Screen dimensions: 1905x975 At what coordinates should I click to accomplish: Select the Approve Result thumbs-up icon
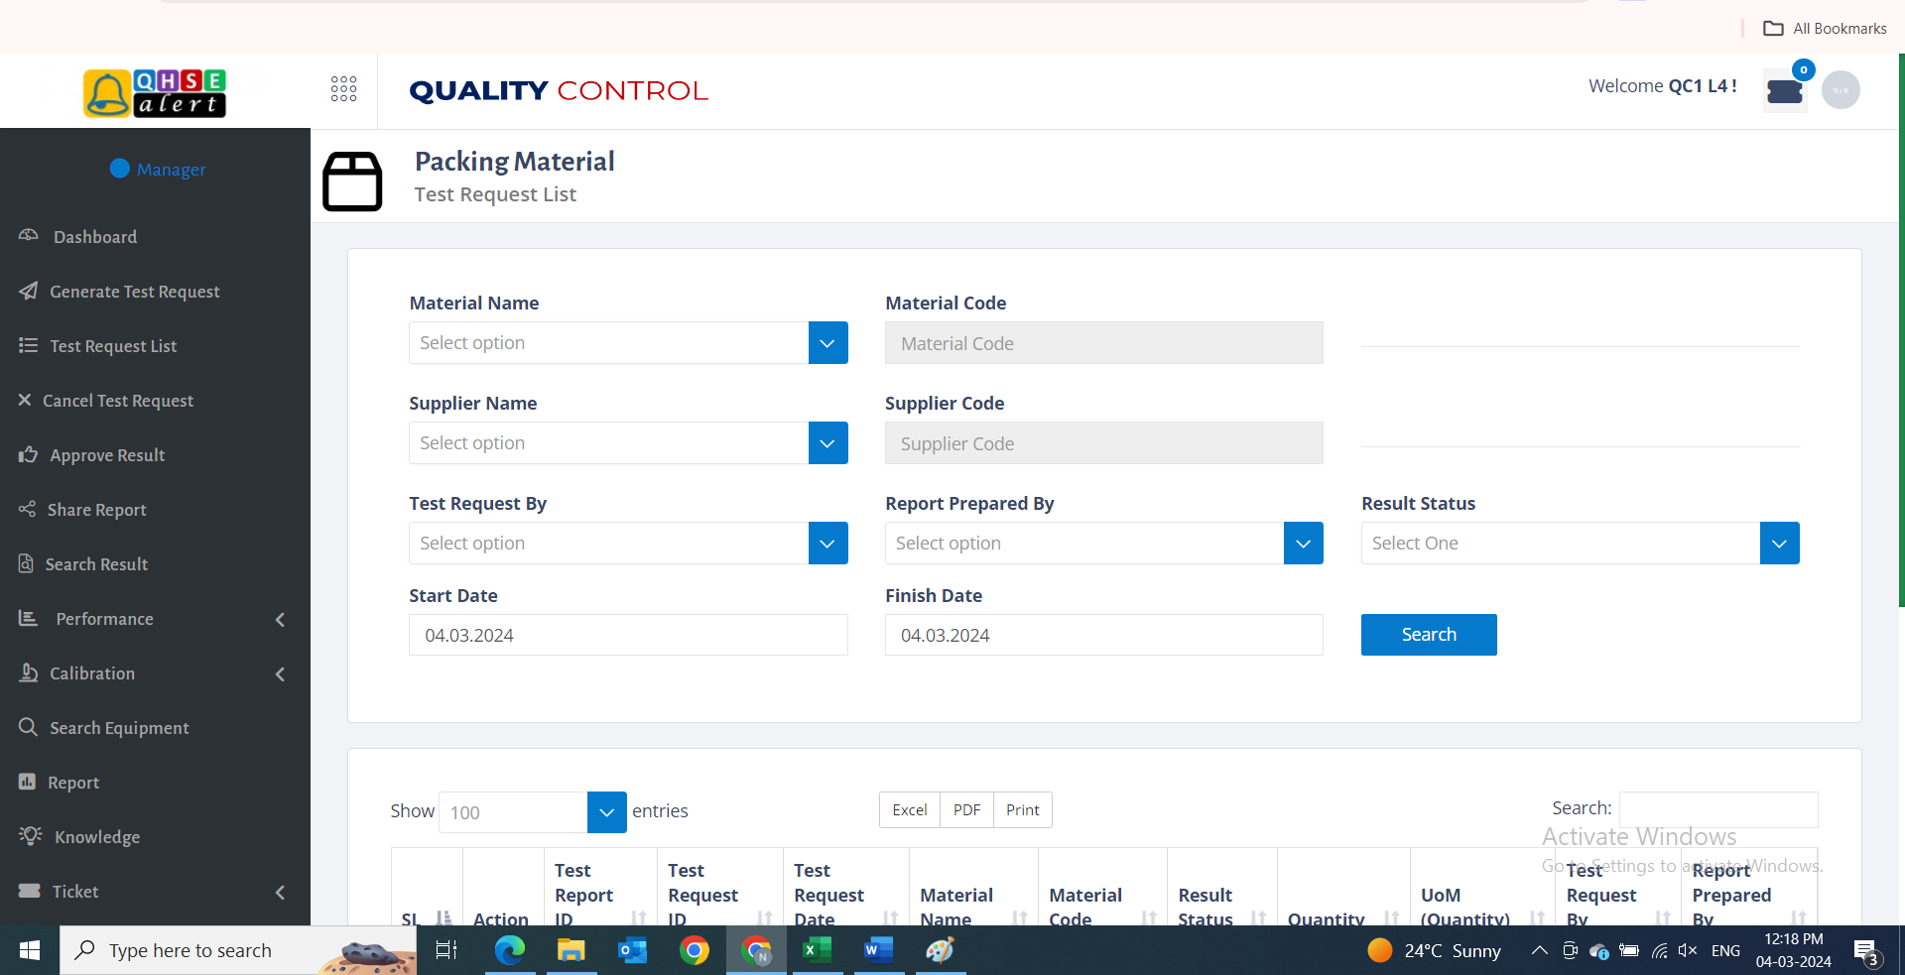coord(27,454)
